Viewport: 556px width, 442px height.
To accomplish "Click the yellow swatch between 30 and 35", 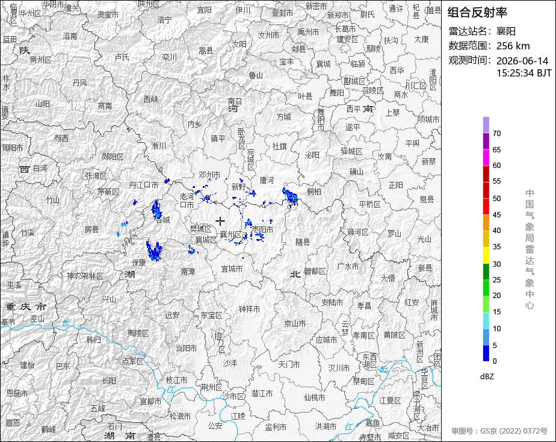I will pos(486,255).
